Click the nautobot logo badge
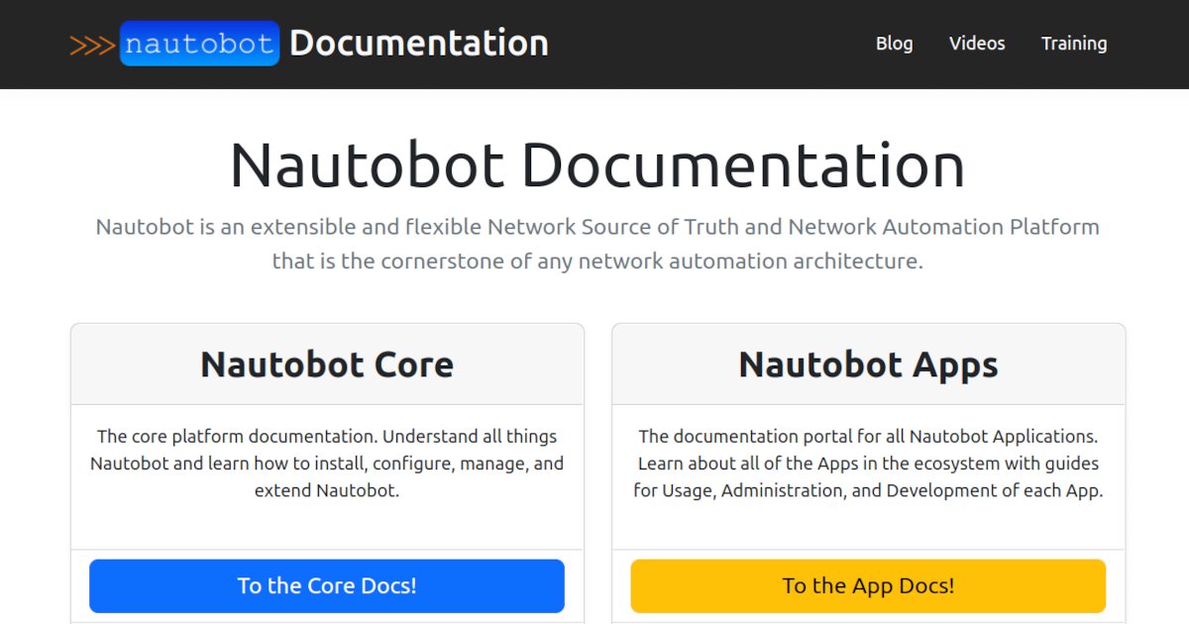 coord(199,44)
